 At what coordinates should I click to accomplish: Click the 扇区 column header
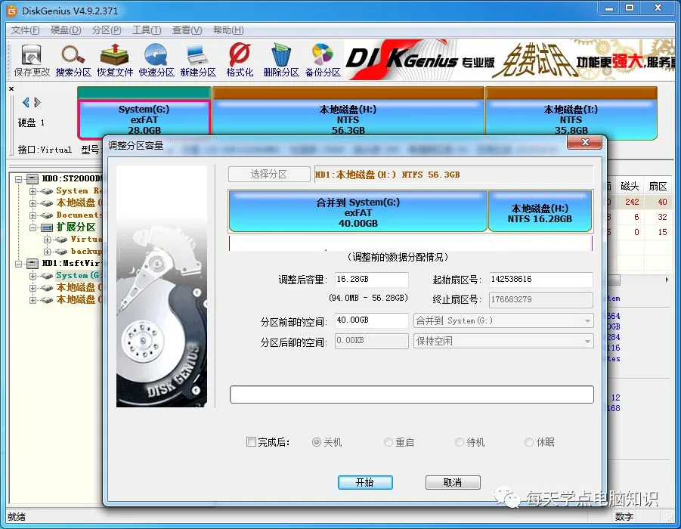coord(658,187)
